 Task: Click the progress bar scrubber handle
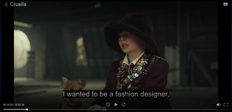tap(27, 109)
